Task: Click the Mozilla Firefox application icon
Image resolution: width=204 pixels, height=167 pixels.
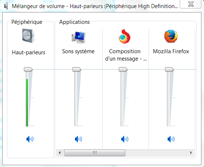Action: (x=171, y=36)
